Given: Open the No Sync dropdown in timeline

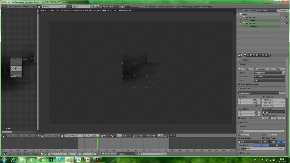Looking at the screenshot, I should [x=126, y=154].
